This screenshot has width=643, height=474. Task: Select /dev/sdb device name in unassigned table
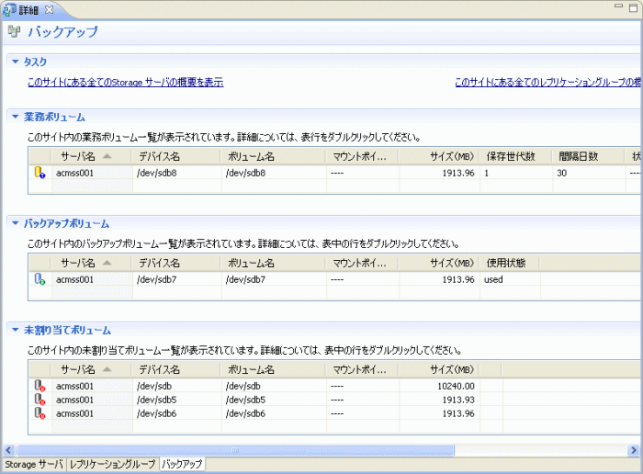coord(154,386)
